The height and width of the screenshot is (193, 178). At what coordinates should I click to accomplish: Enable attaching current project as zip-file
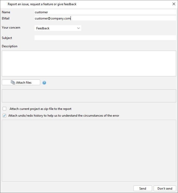pyautogui.click(x=4, y=109)
